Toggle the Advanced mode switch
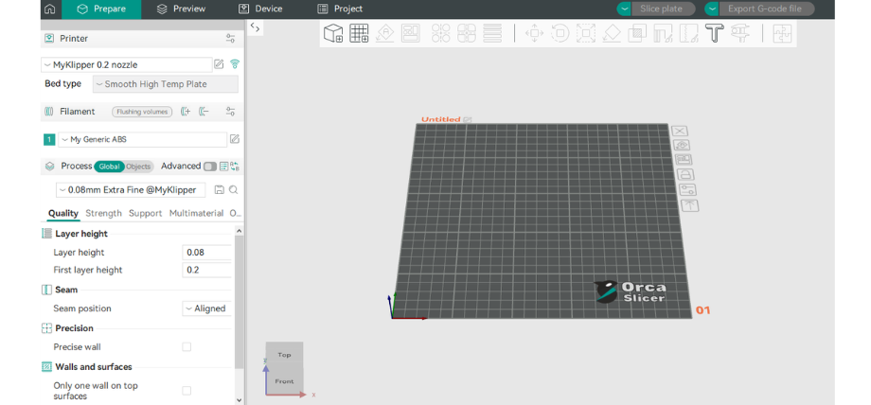Screen dimensions: 871x405 [x=210, y=167]
